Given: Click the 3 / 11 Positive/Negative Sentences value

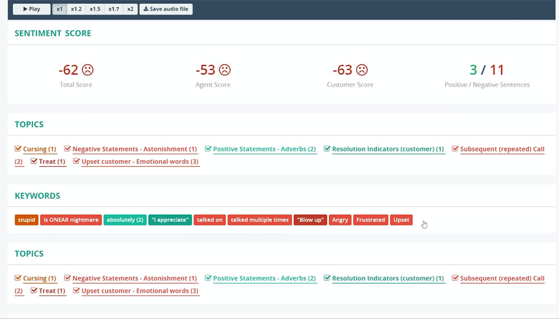Looking at the screenshot, I should (487, 70).
